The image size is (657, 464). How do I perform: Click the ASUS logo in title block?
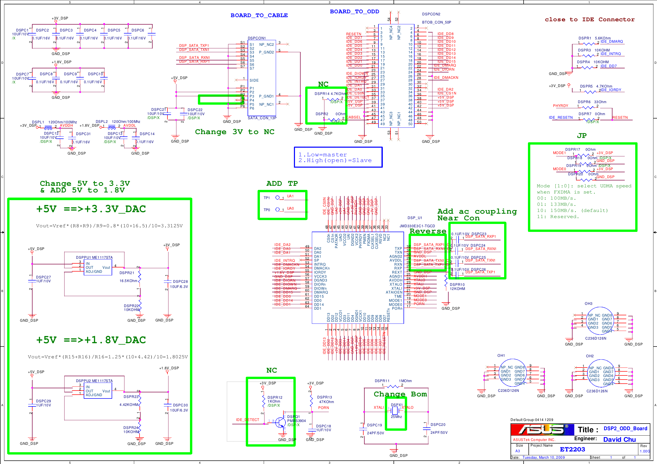pyautogui.click(x=542, y=429)
